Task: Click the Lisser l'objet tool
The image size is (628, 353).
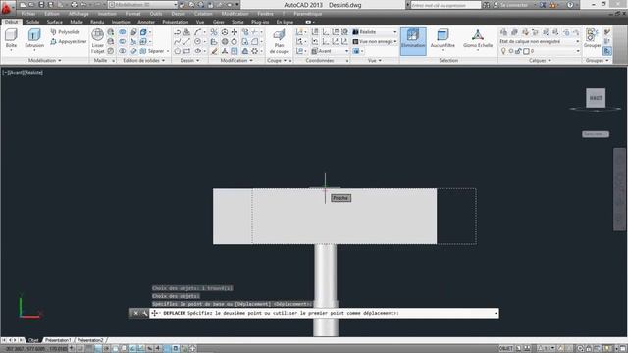Action: coord(97,41)
